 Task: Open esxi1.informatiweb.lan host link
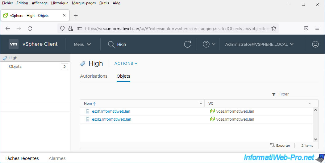click(111, 111)
